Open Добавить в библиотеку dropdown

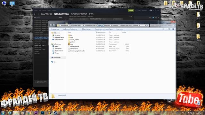[71, 29]
